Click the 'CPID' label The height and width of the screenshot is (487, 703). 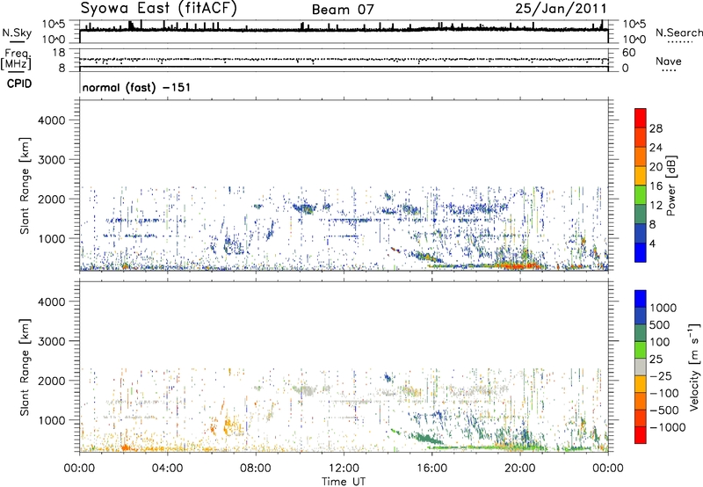pyautogui.click(x=19, y=84)
